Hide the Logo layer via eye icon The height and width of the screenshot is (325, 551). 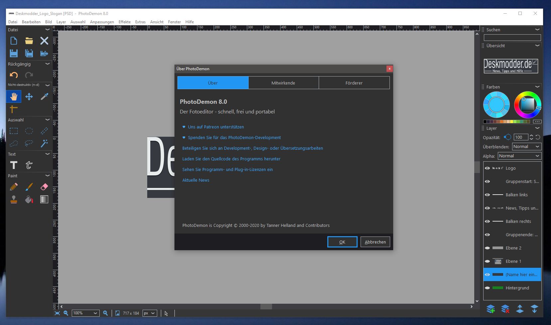(487, 168)
